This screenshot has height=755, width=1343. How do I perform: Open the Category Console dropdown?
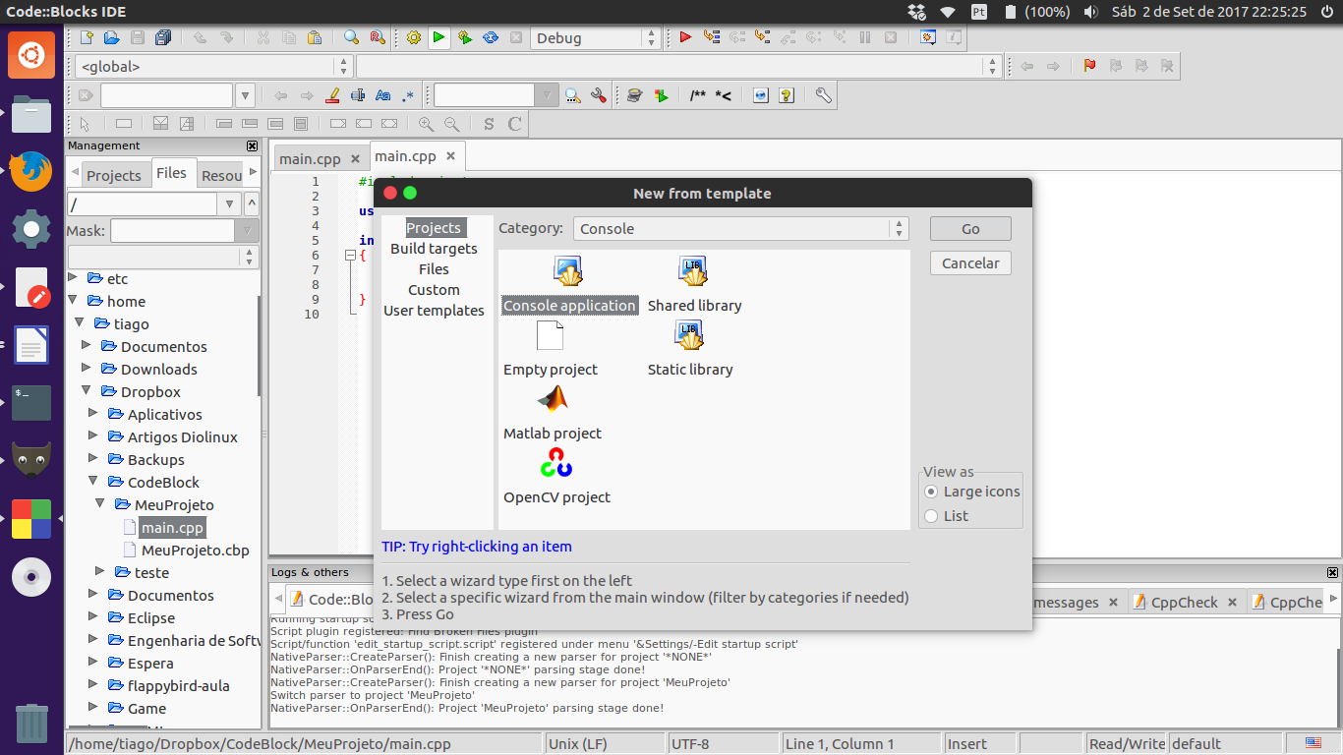pyautogui.click(x=740, y=229)
